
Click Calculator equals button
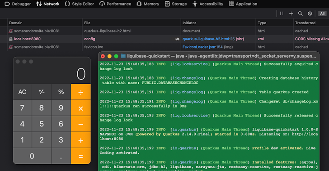point(81,156)
